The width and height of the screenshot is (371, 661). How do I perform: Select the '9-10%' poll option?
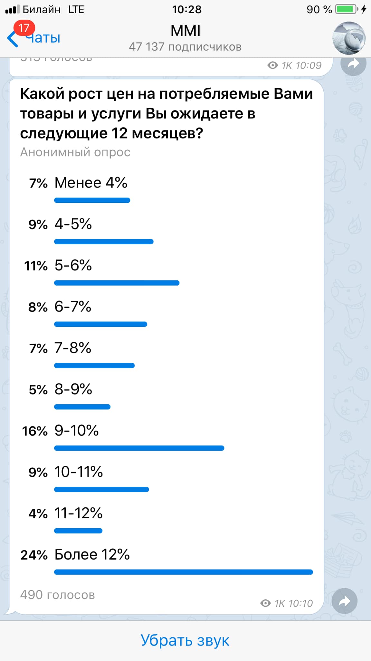(x=77, y=431)
